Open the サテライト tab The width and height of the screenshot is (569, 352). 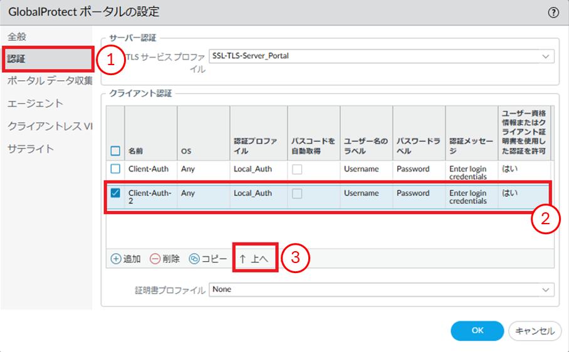(31, 148)
